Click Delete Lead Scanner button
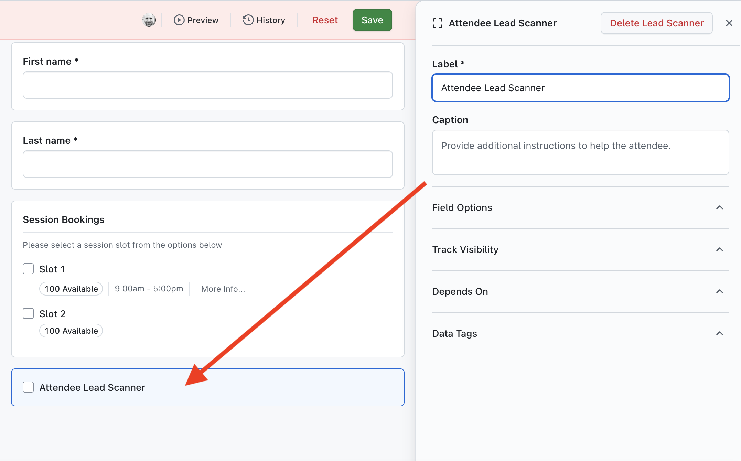 tap(656, 23)
